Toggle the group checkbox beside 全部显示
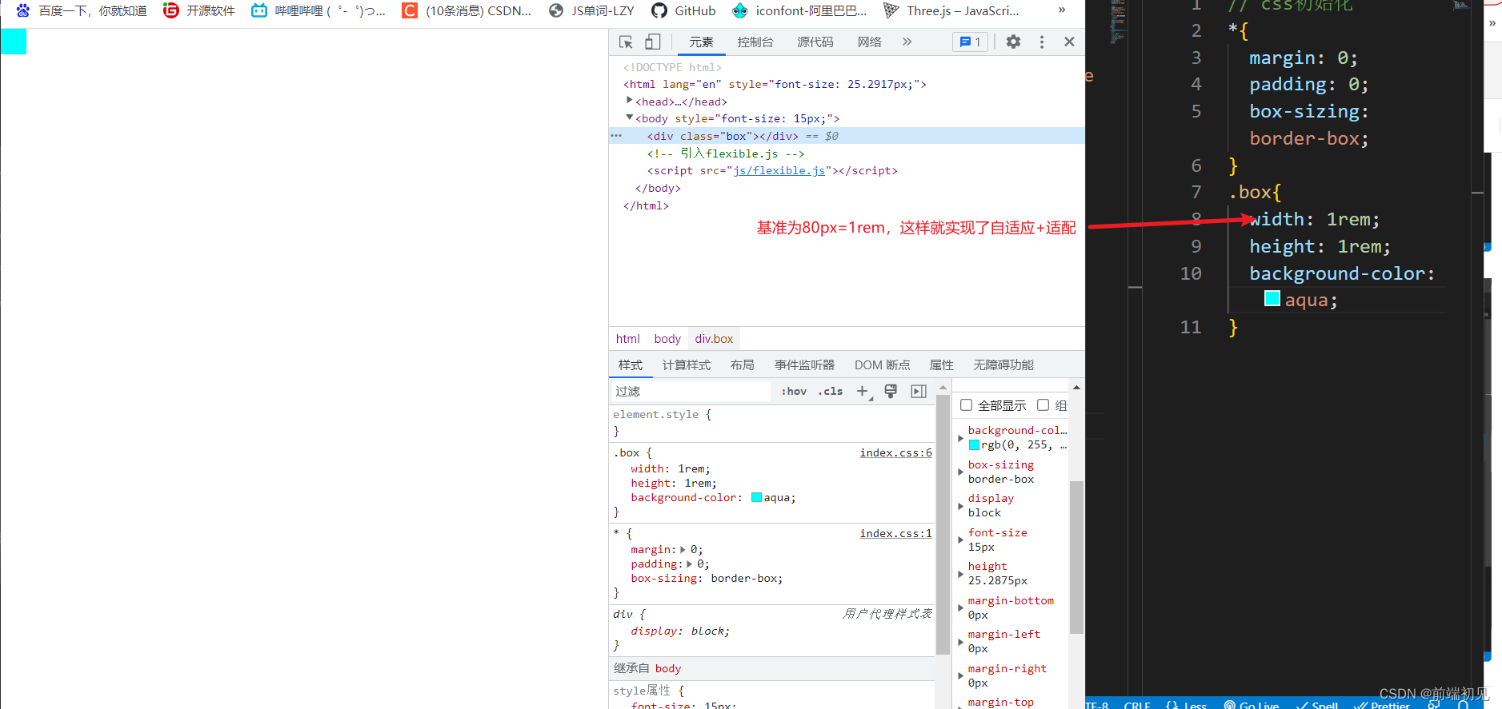 click(x=1043, y=404)
